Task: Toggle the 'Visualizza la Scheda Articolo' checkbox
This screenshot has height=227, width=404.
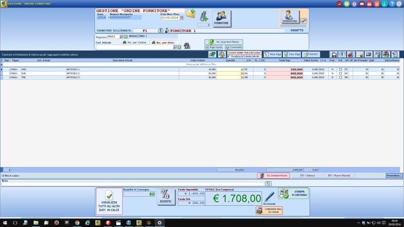Action: (x=228, y=56)
